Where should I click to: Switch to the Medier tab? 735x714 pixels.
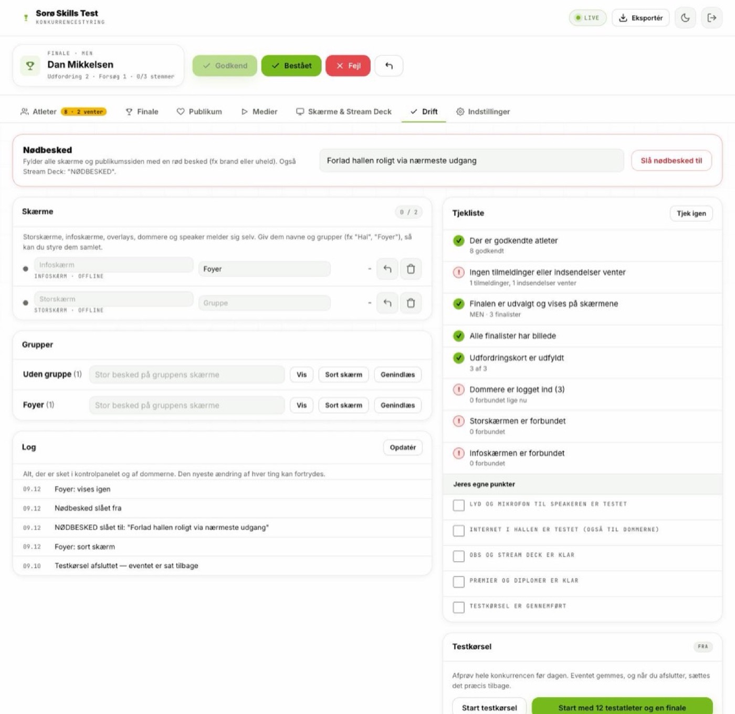pyautogui.click(x=259, y=112)
